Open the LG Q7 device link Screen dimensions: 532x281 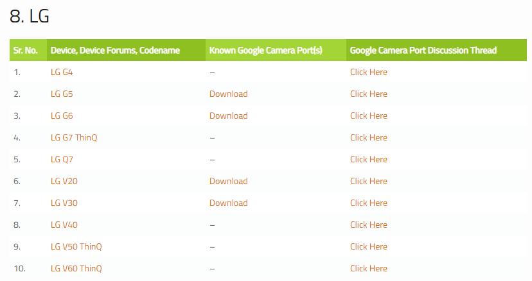(62, 159)
